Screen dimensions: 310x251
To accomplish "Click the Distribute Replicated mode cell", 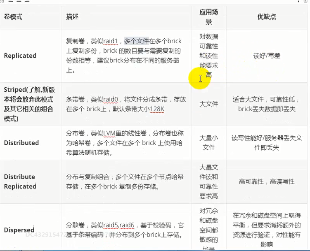I will (x=31, y=181).
